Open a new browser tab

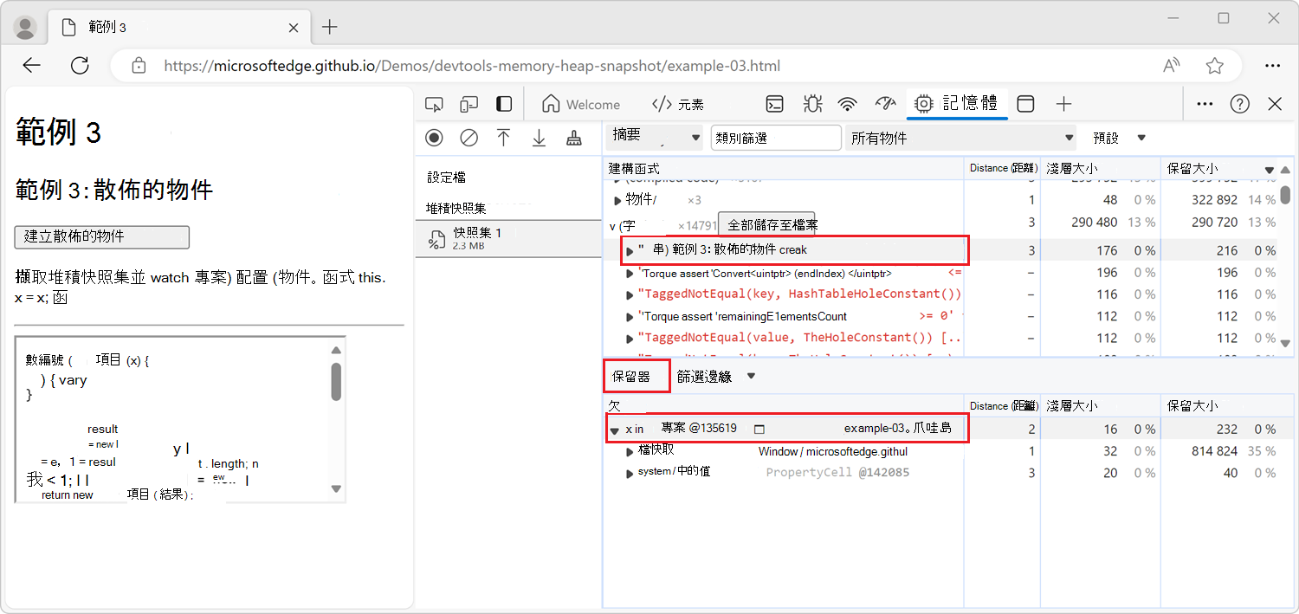[x=329, y=28]
